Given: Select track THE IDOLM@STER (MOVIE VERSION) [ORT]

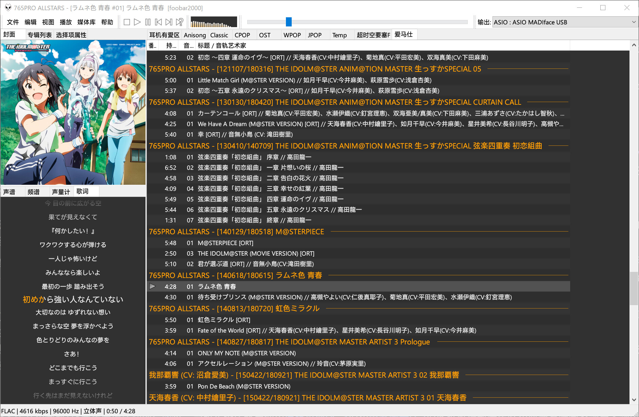Looking at the screenshot, I should pos(359,253).
